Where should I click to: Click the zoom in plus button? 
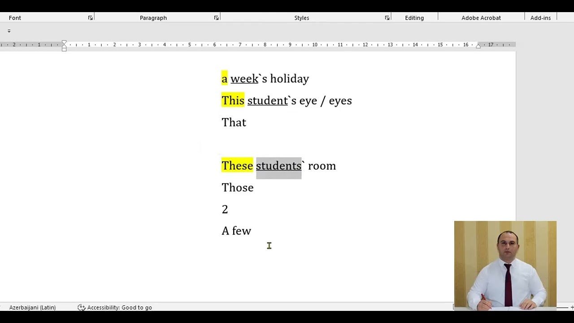572,307
